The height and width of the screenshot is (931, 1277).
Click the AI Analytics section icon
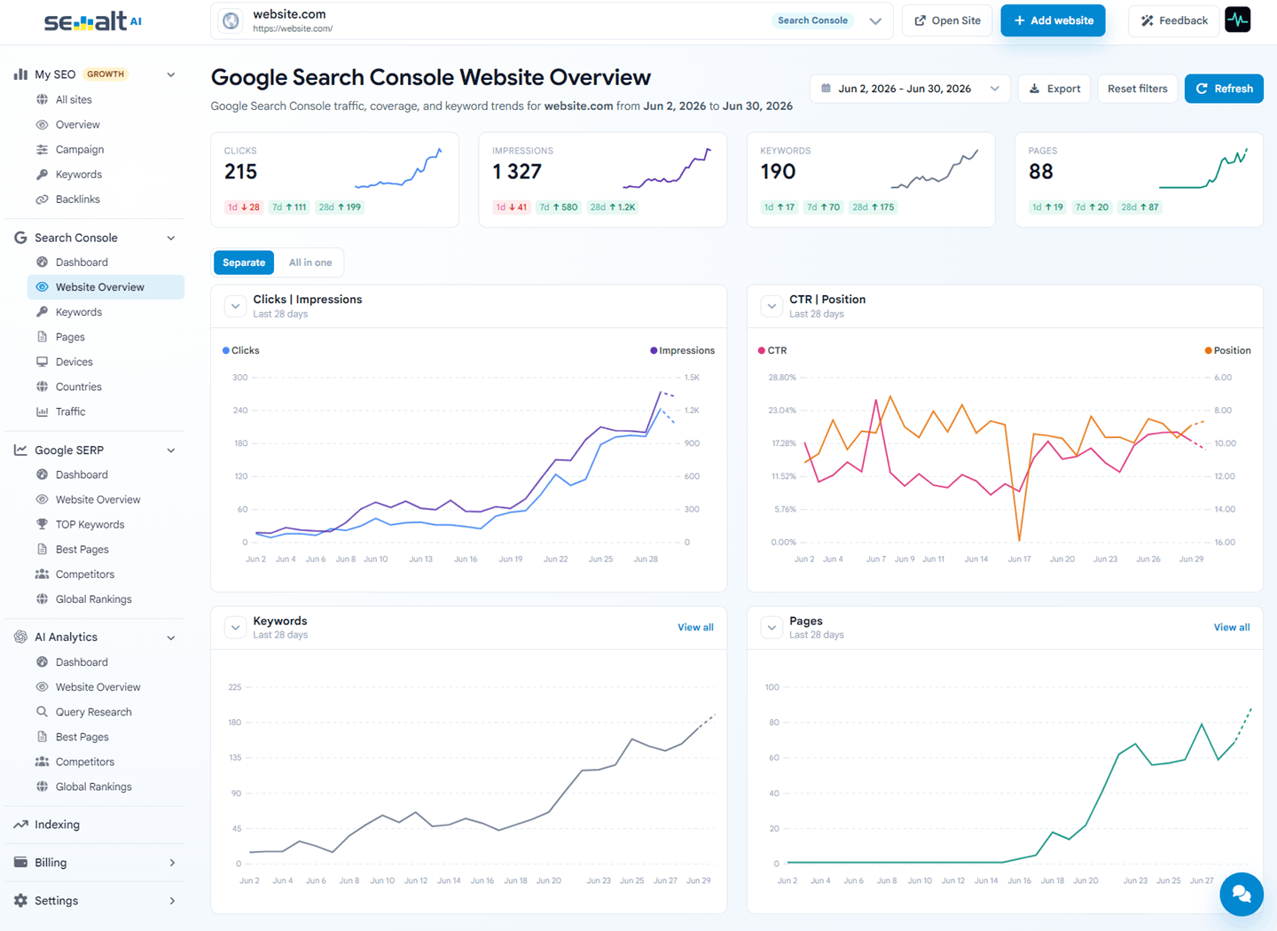pos(20,637)
